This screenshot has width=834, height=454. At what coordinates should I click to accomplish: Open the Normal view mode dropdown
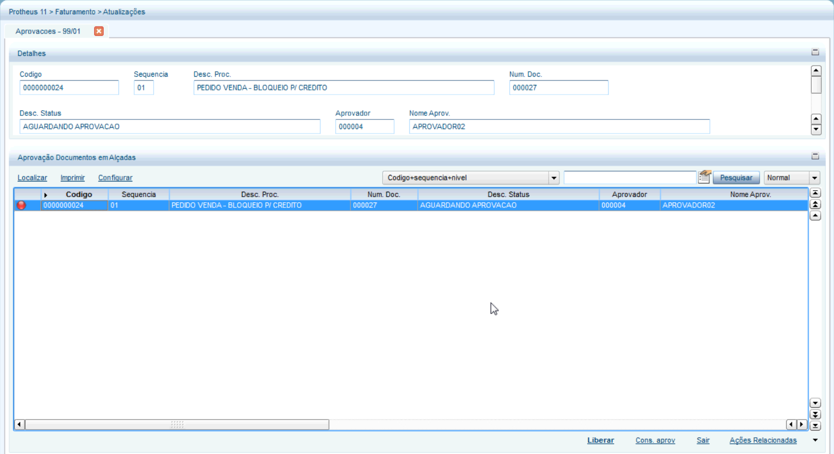815,178
